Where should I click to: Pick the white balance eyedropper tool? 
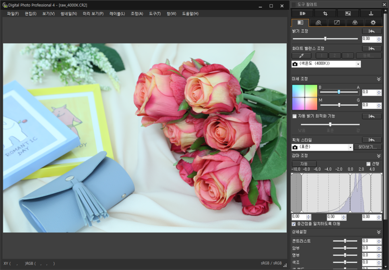coord(302,56)
